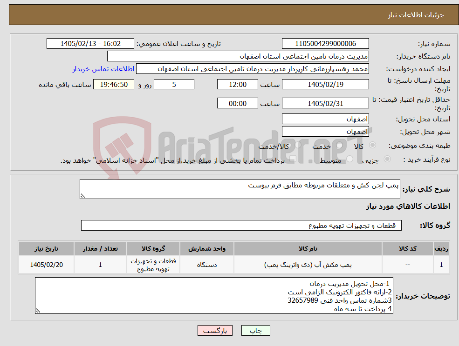Image resolution: width=459 pixels, height=346 pixels.
Task: Click the remaining time field 19:46:50
Action: tap(114, 85)
